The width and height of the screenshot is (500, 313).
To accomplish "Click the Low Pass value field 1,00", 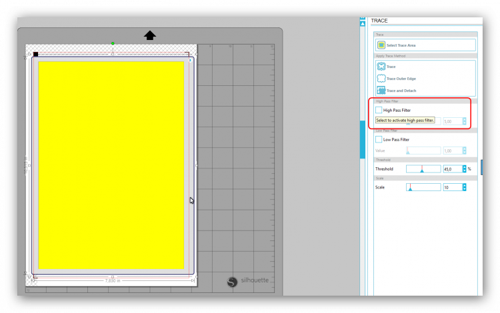I will tap(453, 151).
